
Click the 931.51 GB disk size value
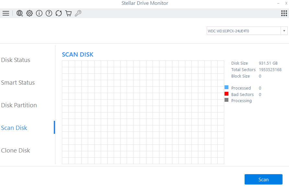(x=268, y=63)
